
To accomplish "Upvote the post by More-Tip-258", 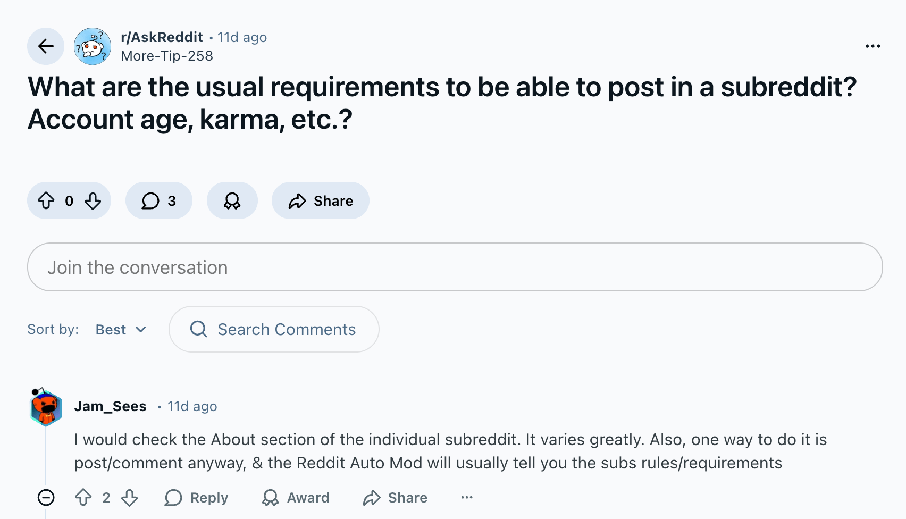I will point(47,201).
